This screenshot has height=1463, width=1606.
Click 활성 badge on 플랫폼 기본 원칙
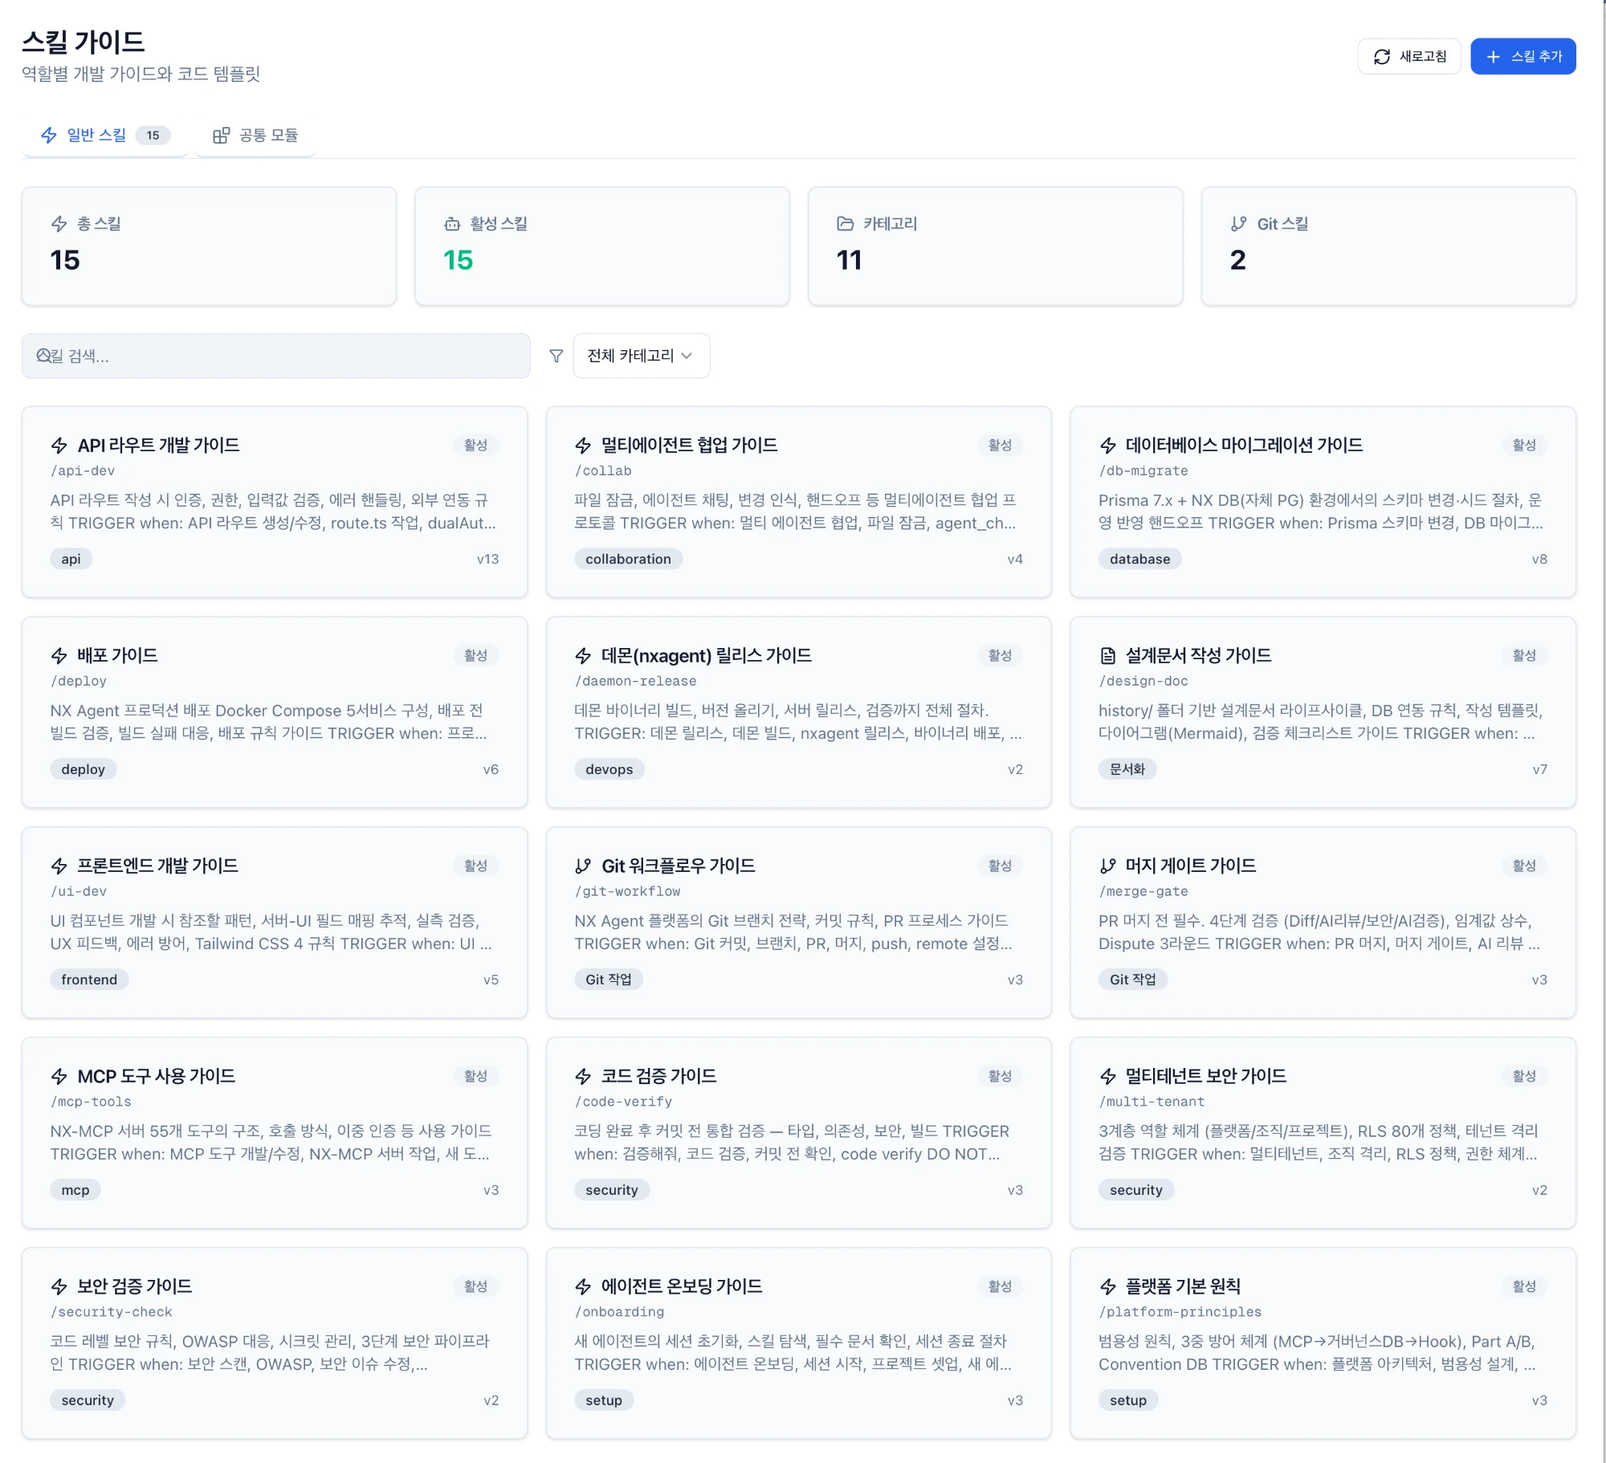[1524, 1286]
